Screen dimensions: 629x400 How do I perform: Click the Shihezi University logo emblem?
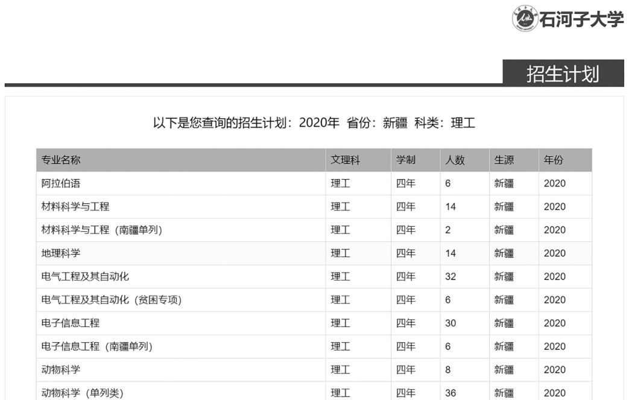click(525, 19)
